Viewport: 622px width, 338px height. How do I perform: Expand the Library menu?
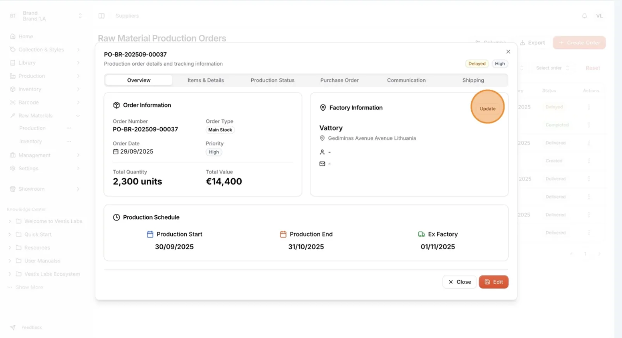46,63
